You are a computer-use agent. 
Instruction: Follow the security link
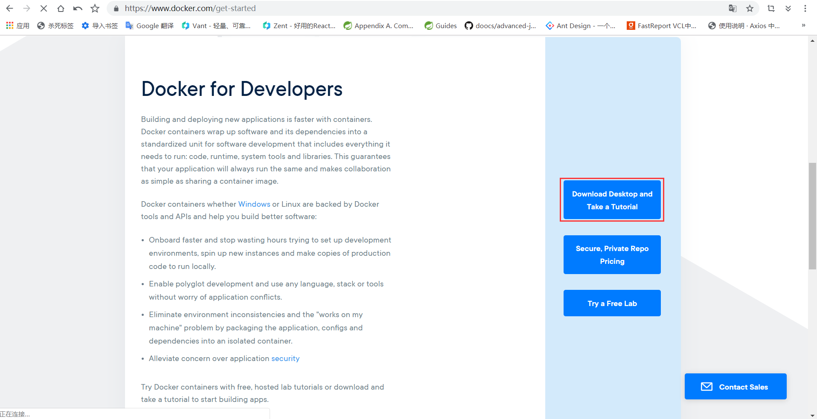(285, 358)
